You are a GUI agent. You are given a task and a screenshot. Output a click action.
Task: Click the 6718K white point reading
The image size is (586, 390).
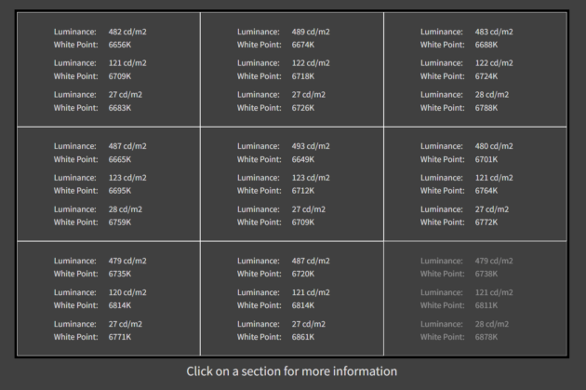coord(303,76)
